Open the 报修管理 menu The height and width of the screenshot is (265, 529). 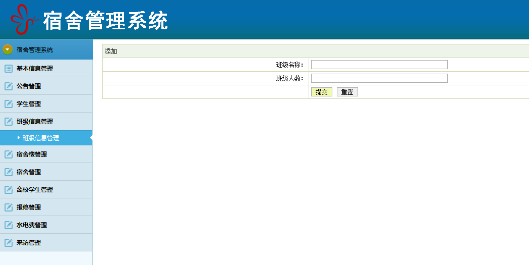(x=46, y=207)
